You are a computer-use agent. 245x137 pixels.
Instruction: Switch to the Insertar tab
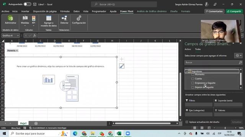25,11
